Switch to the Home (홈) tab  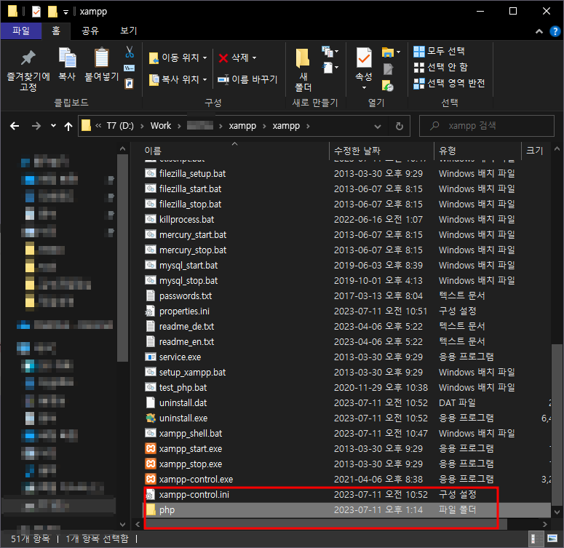point(56,31)
